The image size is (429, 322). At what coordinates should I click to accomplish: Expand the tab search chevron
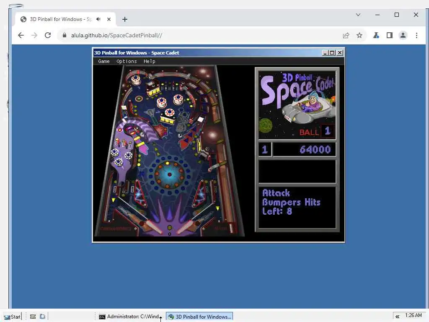[358, 15]
